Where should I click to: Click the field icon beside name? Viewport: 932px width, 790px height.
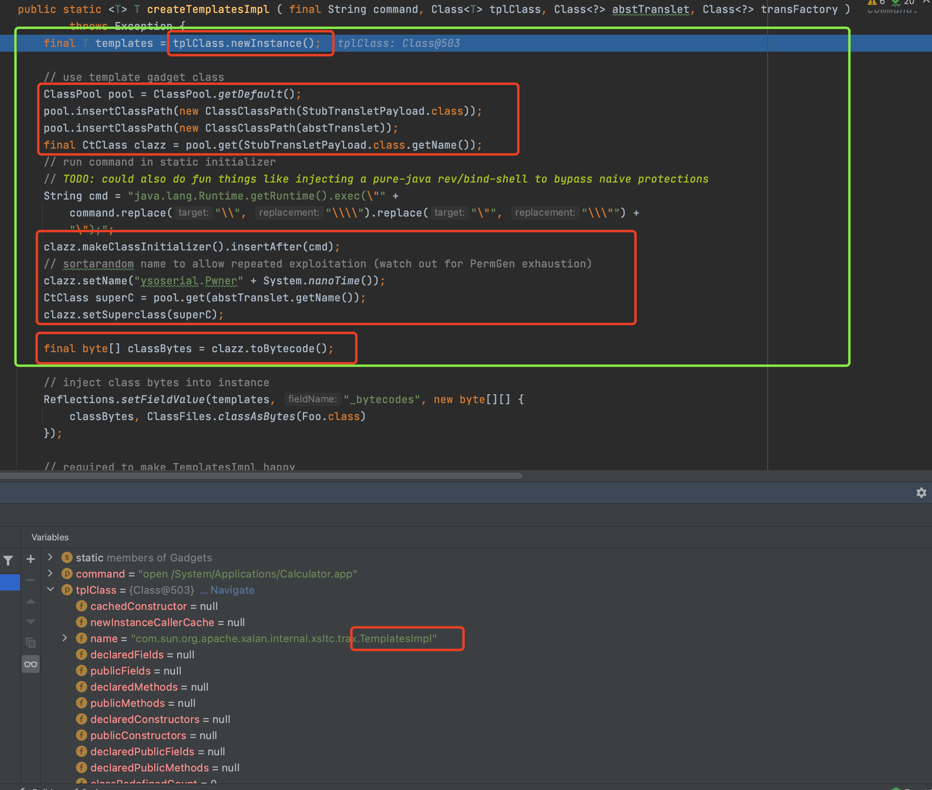pyautogui.click(x=82, y=638)
